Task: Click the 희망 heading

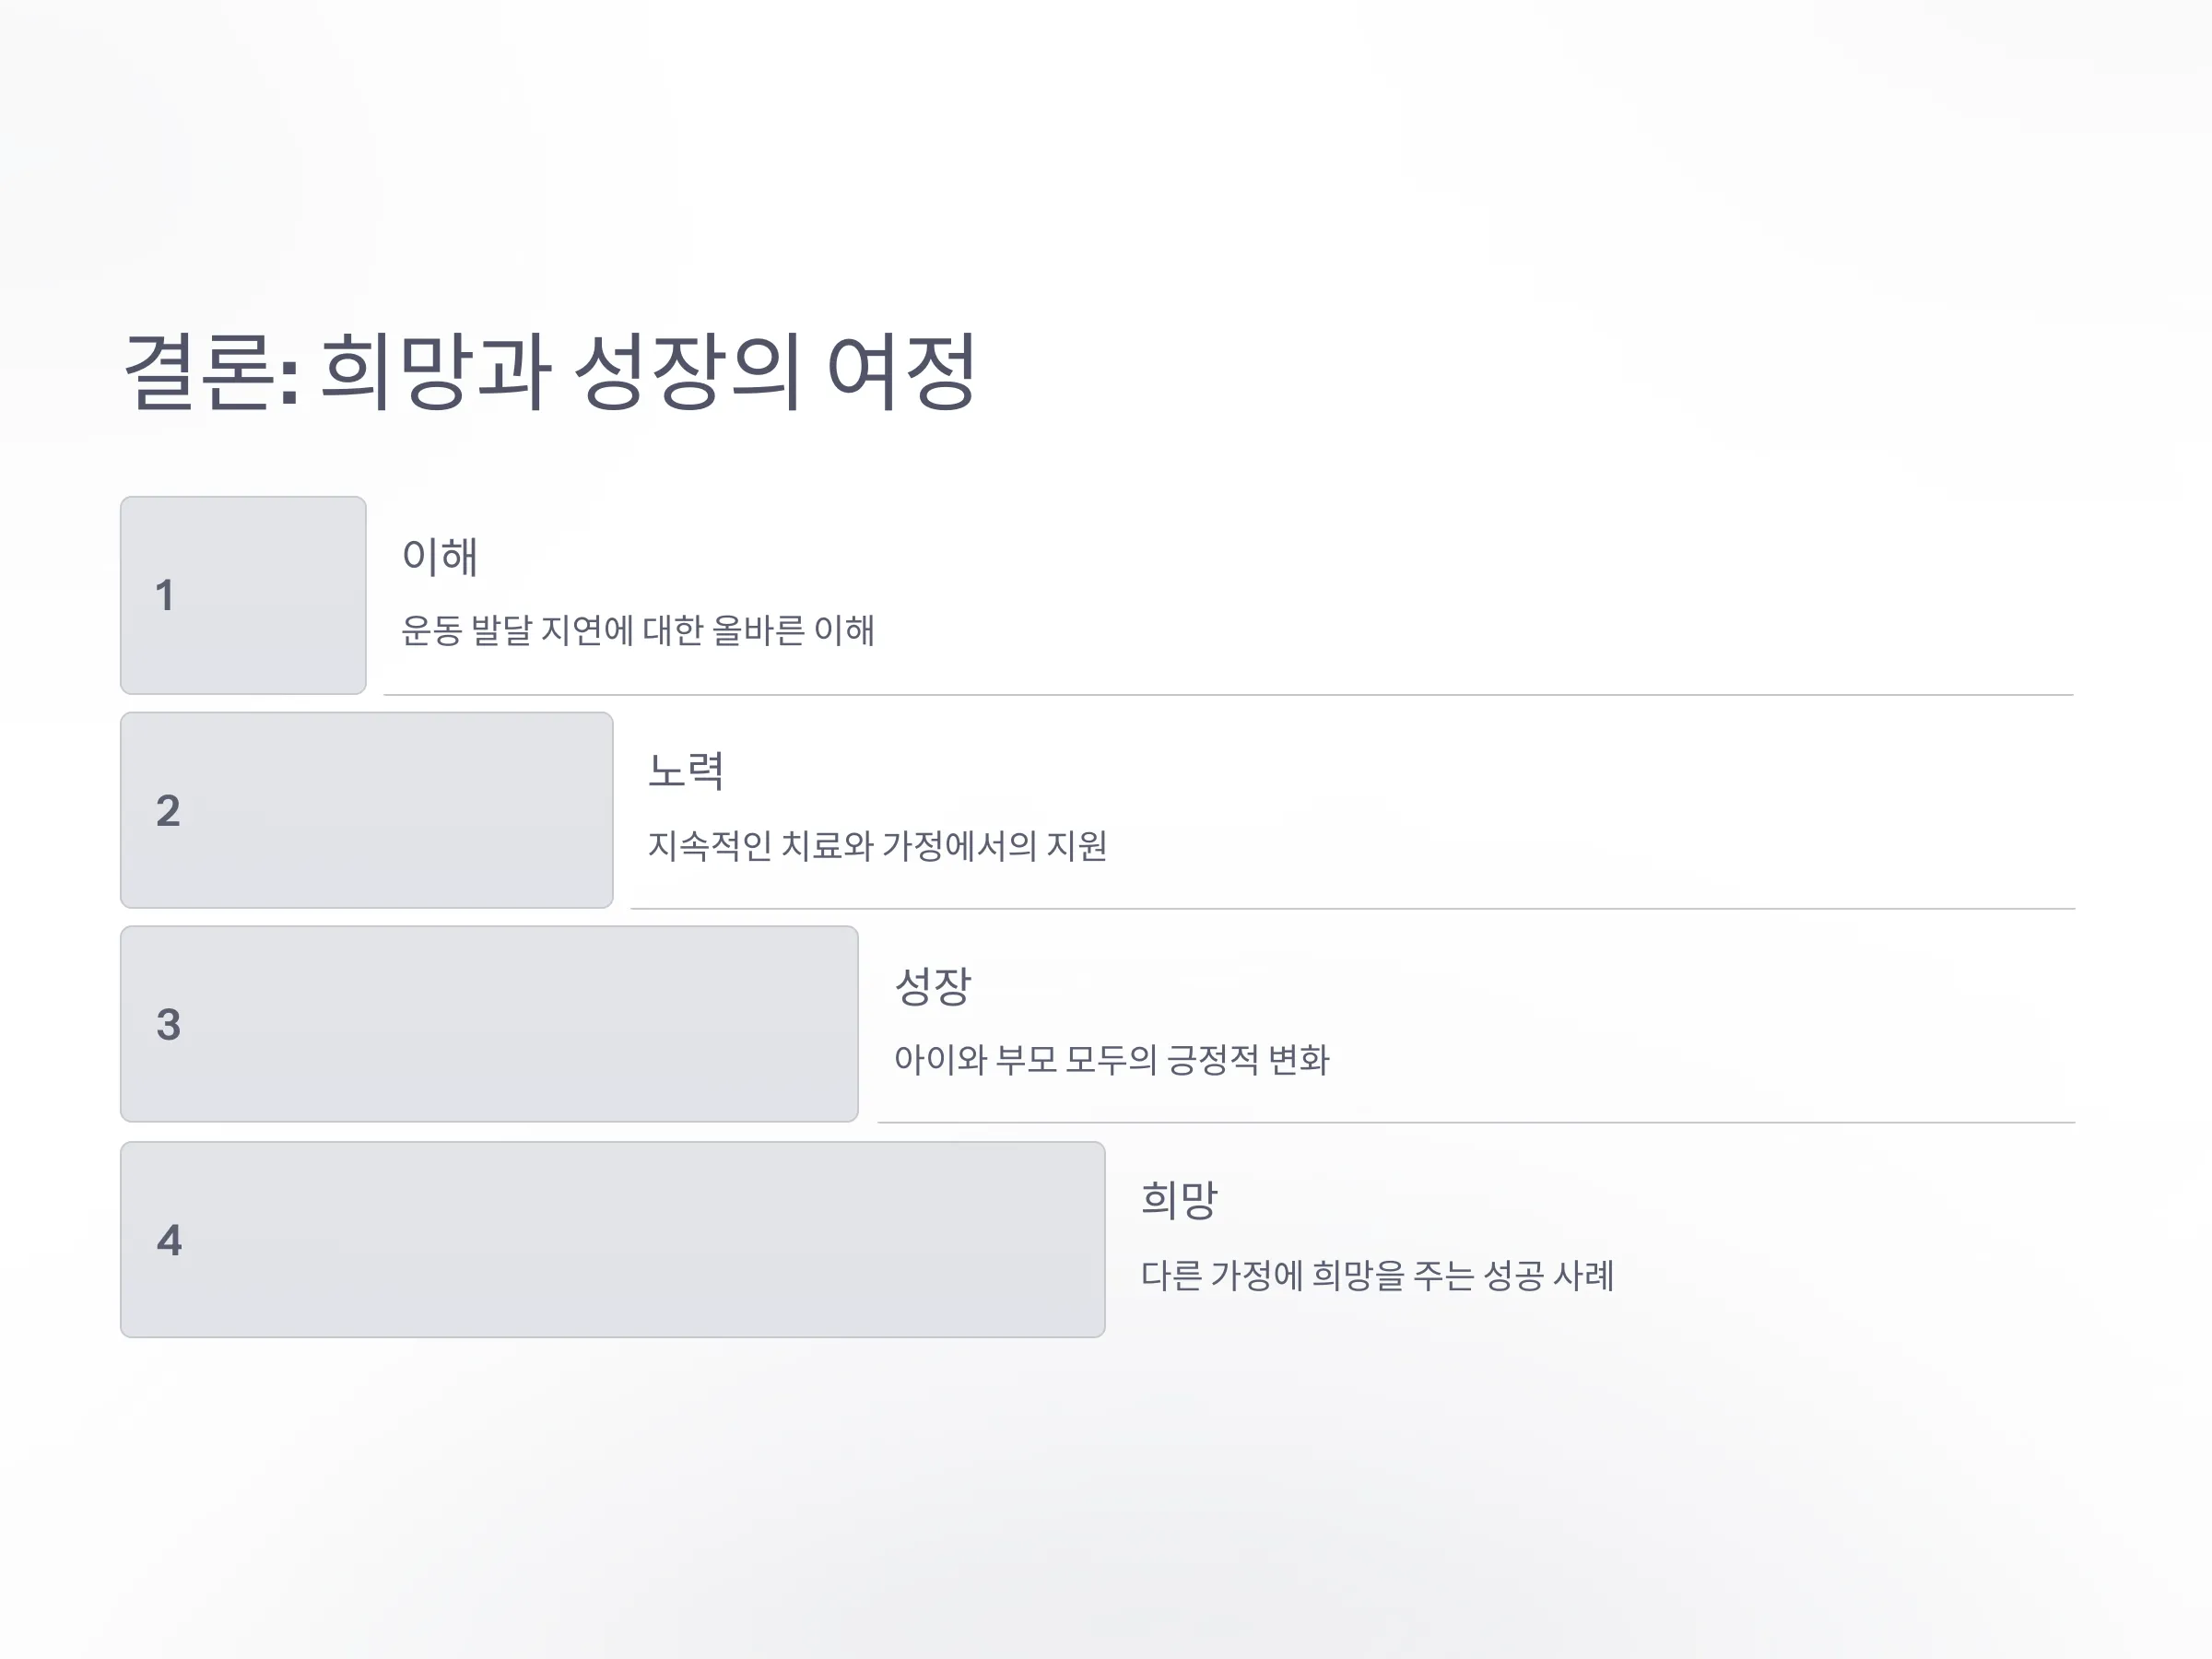Action: tap(1180, 1200)
